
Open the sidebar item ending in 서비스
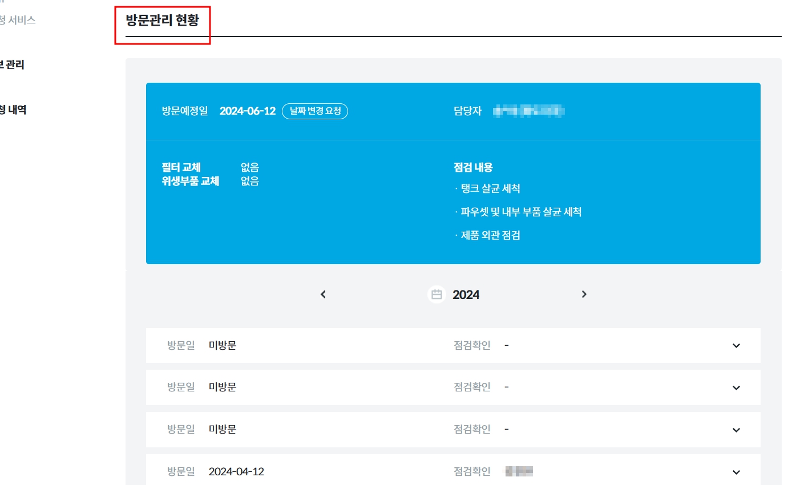[x=18, y=21]
